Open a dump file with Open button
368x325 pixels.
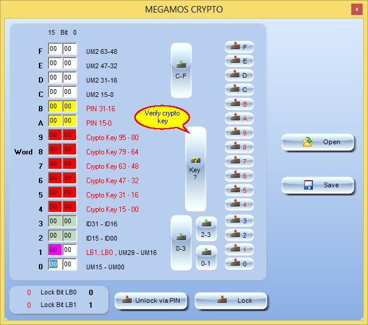(x=318, y=142)
